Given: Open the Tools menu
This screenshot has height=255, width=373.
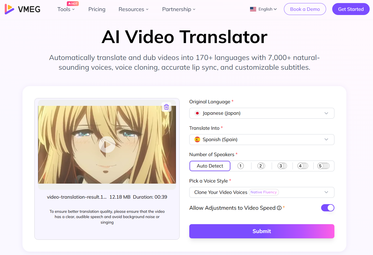Looking at the screenshot, I should point(66,9).
